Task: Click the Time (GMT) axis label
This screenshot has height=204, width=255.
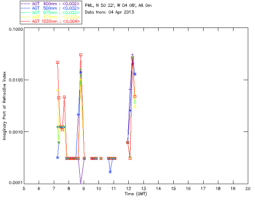Action: 135,194
